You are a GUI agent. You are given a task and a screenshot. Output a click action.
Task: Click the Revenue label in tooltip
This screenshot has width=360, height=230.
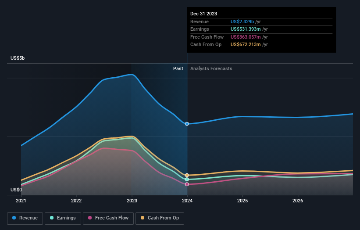(200, 22)
